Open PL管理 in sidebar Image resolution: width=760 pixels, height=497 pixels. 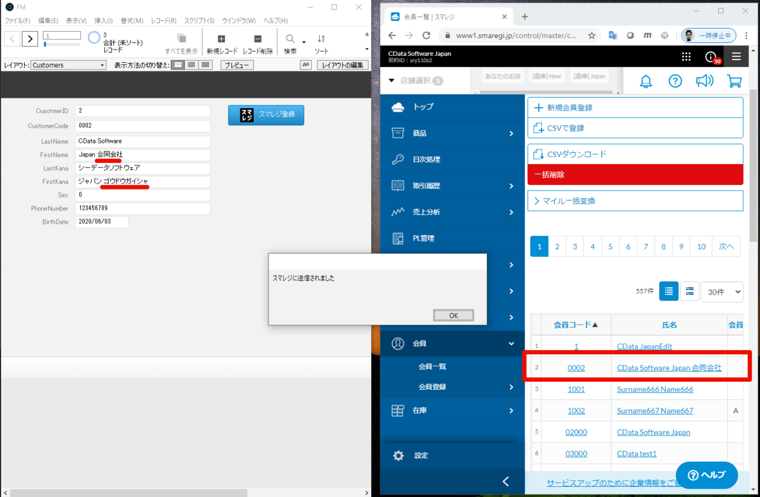coord(453,238)
